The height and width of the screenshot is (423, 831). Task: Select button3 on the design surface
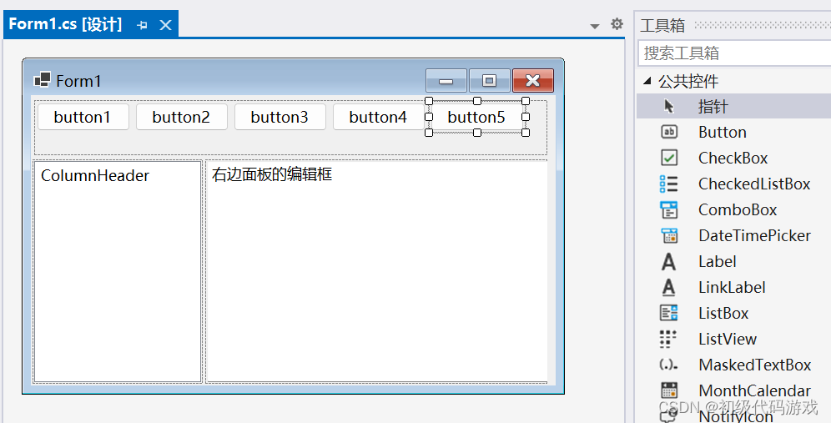280,117
